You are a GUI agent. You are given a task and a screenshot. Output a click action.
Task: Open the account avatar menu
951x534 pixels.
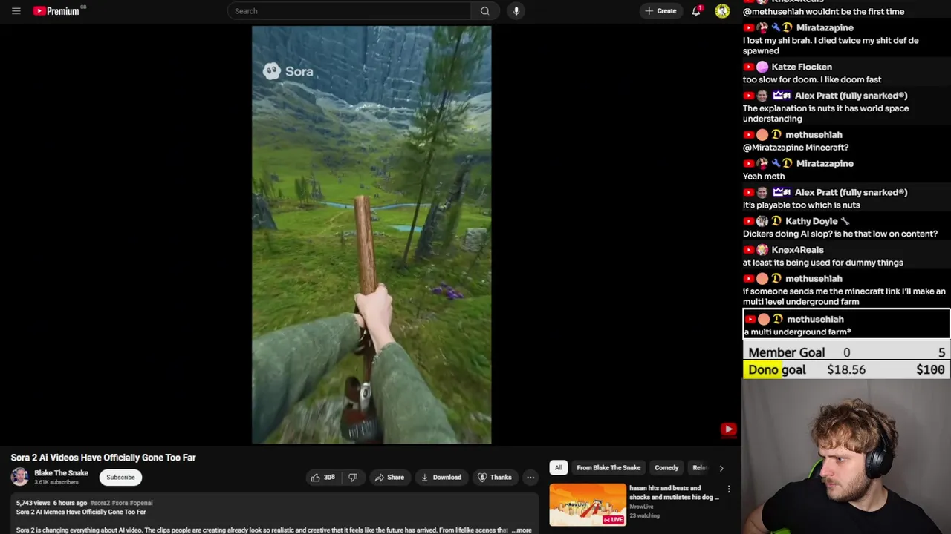pyautogui.click(x=722, y=11)
